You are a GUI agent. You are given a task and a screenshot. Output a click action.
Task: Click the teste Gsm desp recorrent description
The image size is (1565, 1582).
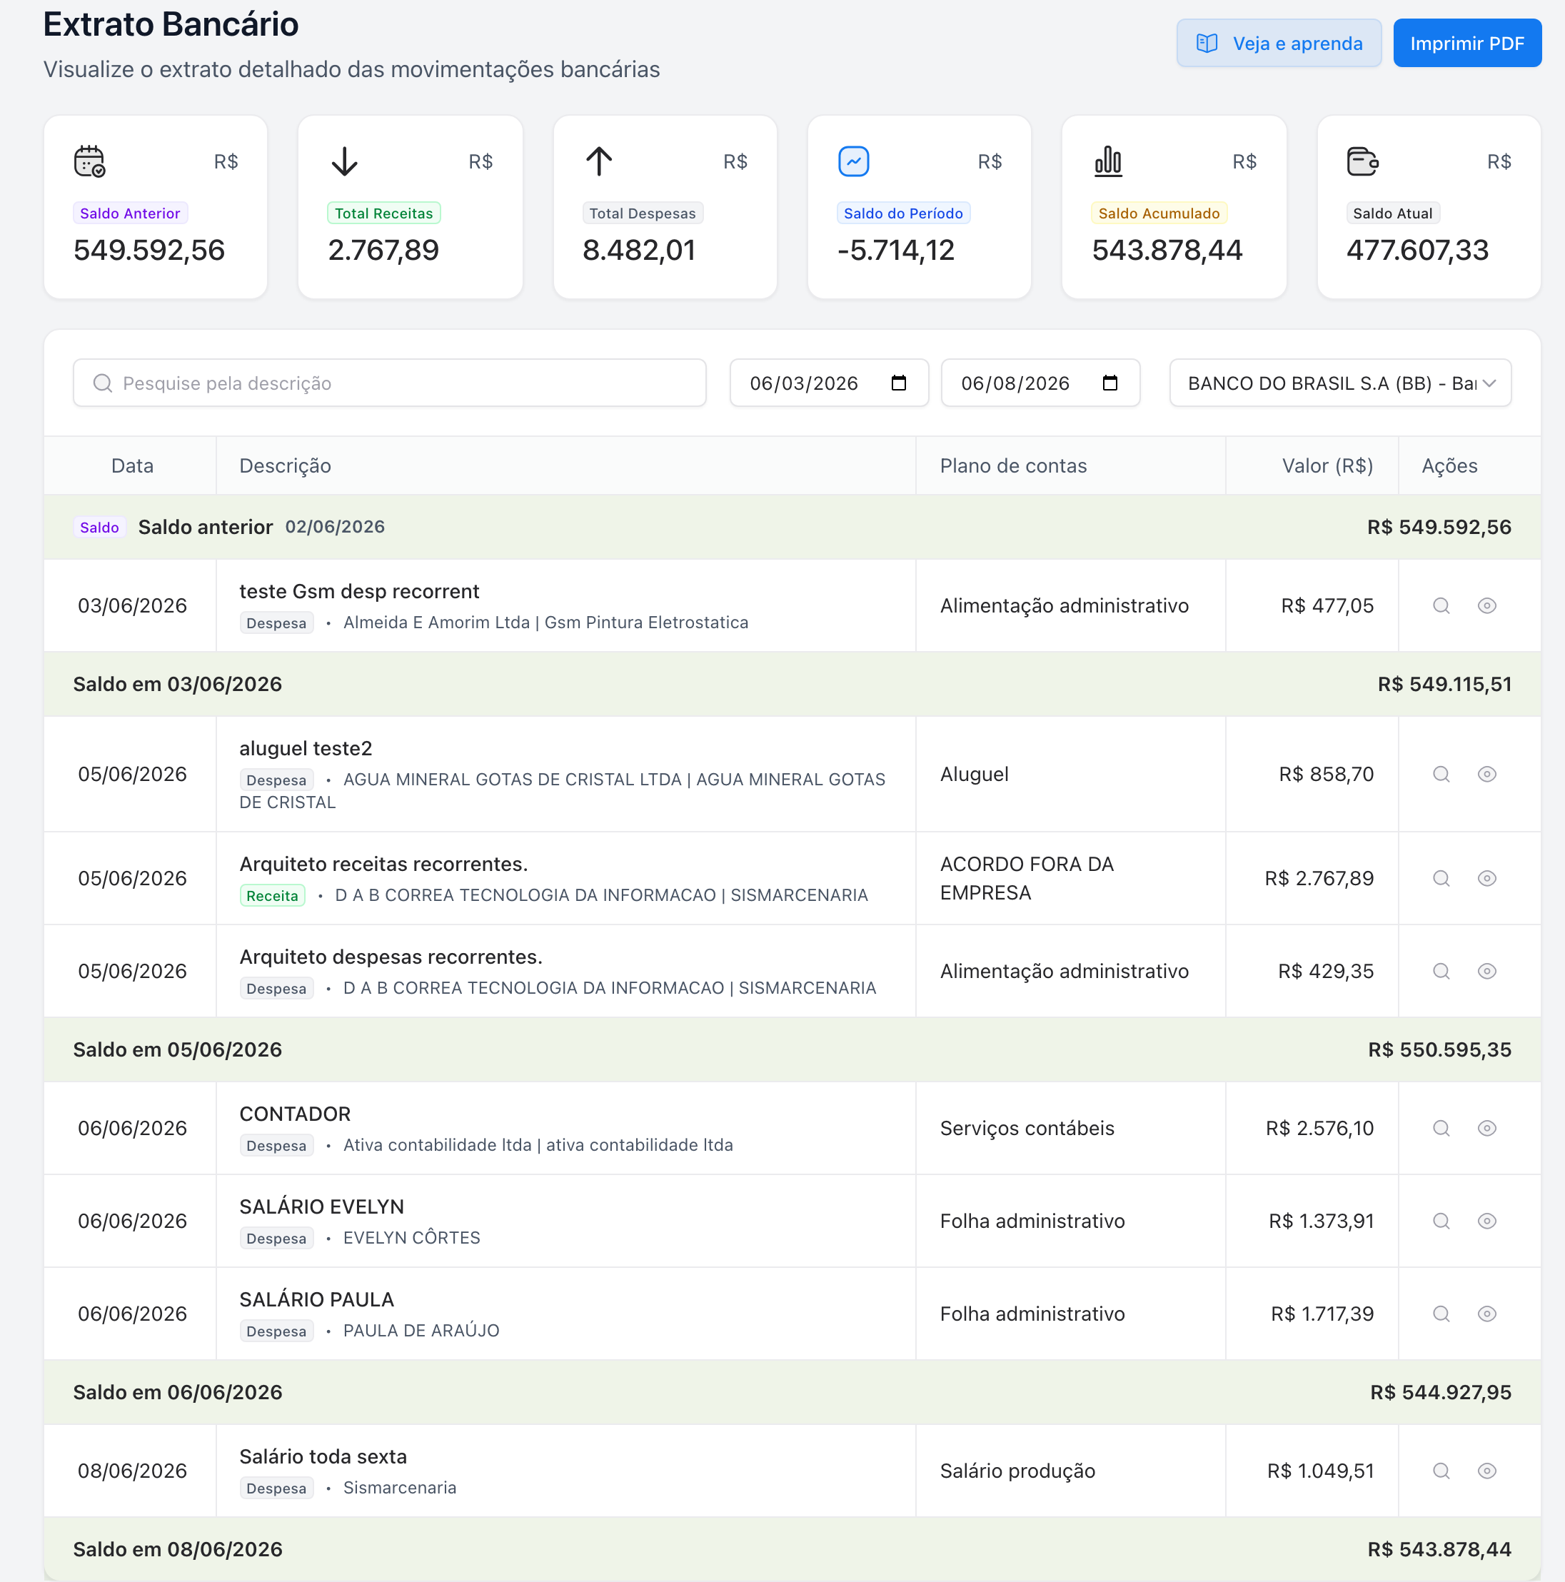pos(358,591)
